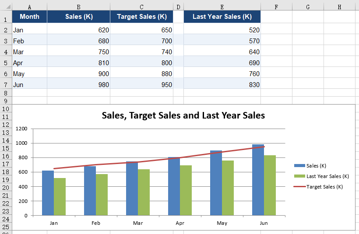The image size is (359, 234).
Task: Click the cell with value 570
Action: coord(222,39)
